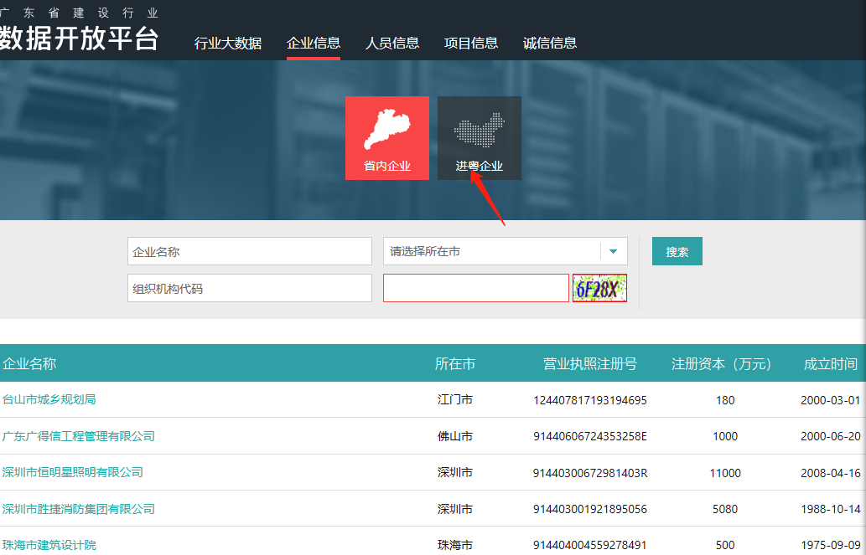
Task: Select the 江门市 cell
Action: tap(455, 399)
